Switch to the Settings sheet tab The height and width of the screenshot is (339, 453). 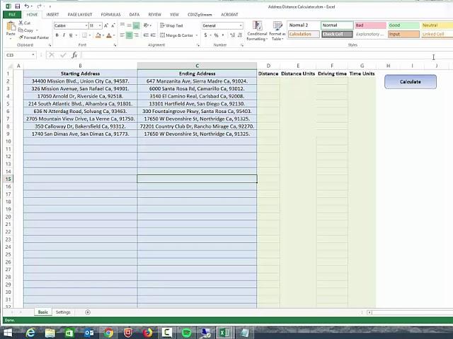63,312
